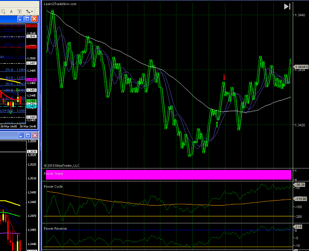309x251 pixels.
Task: Select the Power Trend panel label
Action: (53, 173)
